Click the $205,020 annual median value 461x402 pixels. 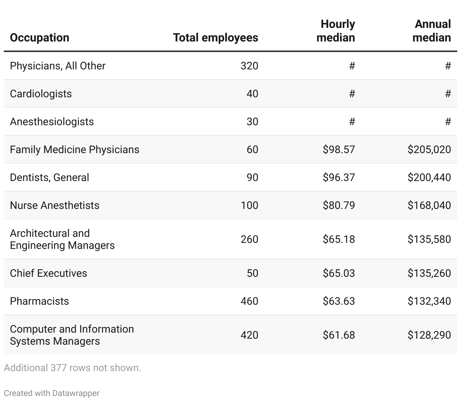pyautogui.click(x=429, y=149)
